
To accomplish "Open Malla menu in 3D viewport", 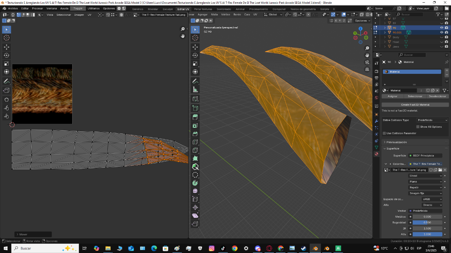I will [x=214, y=15].
